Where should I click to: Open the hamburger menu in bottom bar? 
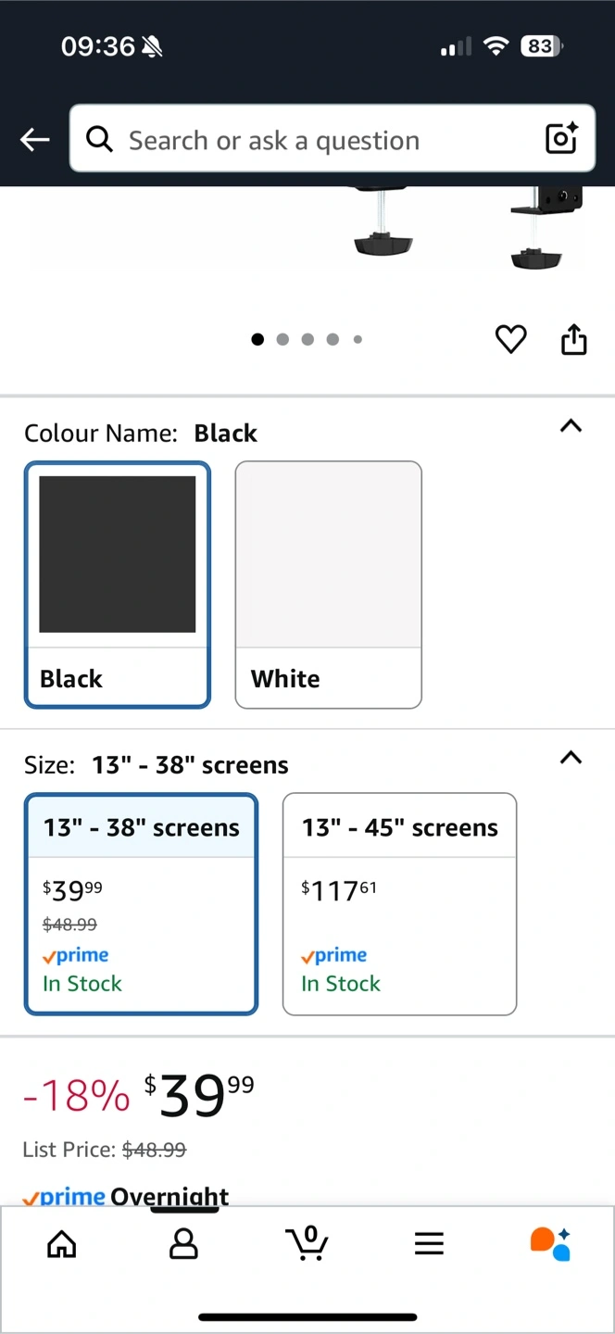point(429,1244)
